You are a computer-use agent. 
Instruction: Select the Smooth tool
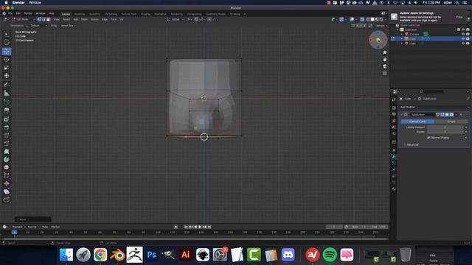tap(7, 167)
